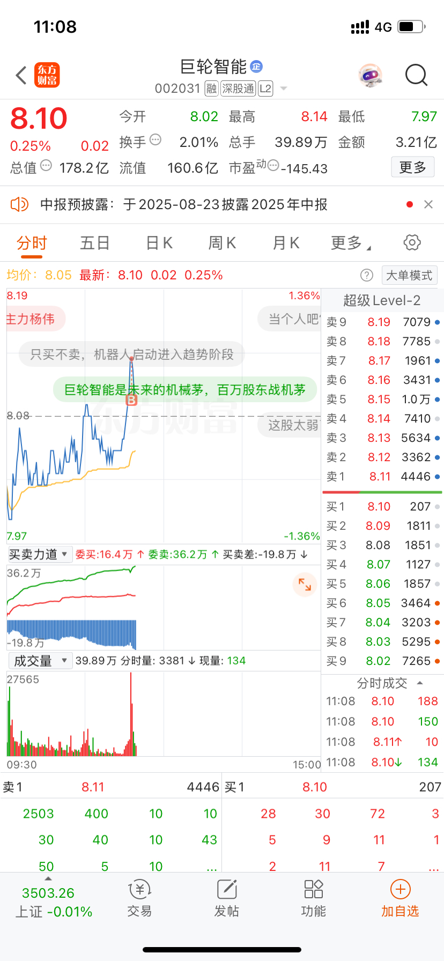
Task: Tap the 巨轮智能是未来的机械茅 comment bubble
Action: pyautogui.click(x=185, y=390)
